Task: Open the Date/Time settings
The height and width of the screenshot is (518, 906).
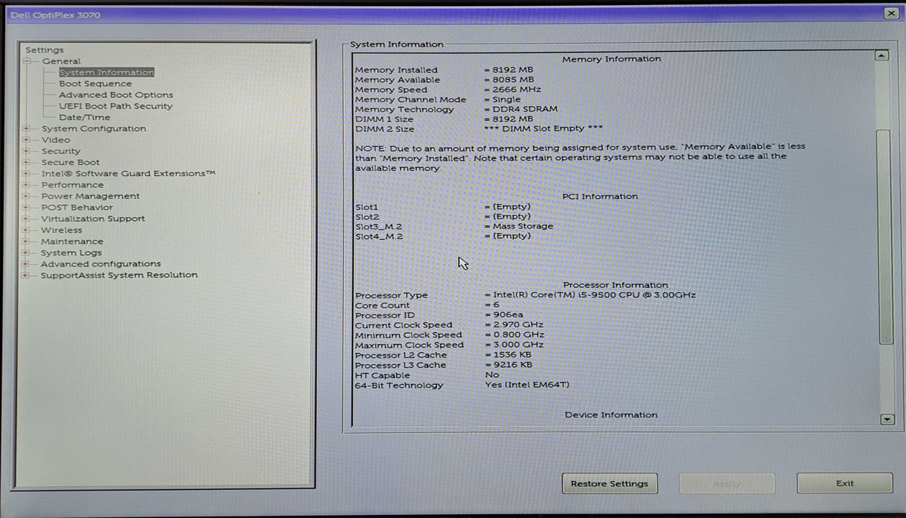Action: 84,117
